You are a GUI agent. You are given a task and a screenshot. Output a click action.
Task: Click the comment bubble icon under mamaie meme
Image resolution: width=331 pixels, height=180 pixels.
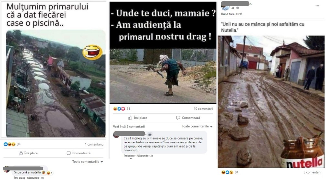tap(178, 118)
